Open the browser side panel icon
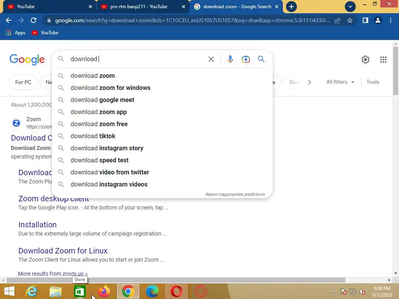This screenshot has height=299, width=399. coord(365,20)
